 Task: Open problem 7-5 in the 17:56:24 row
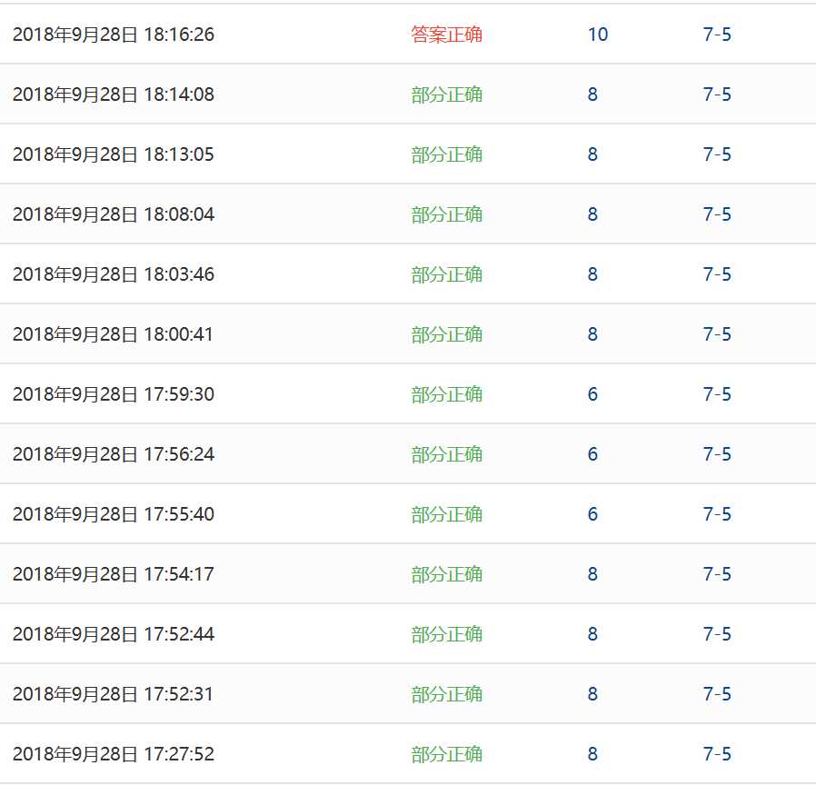[x=717, y=454]
